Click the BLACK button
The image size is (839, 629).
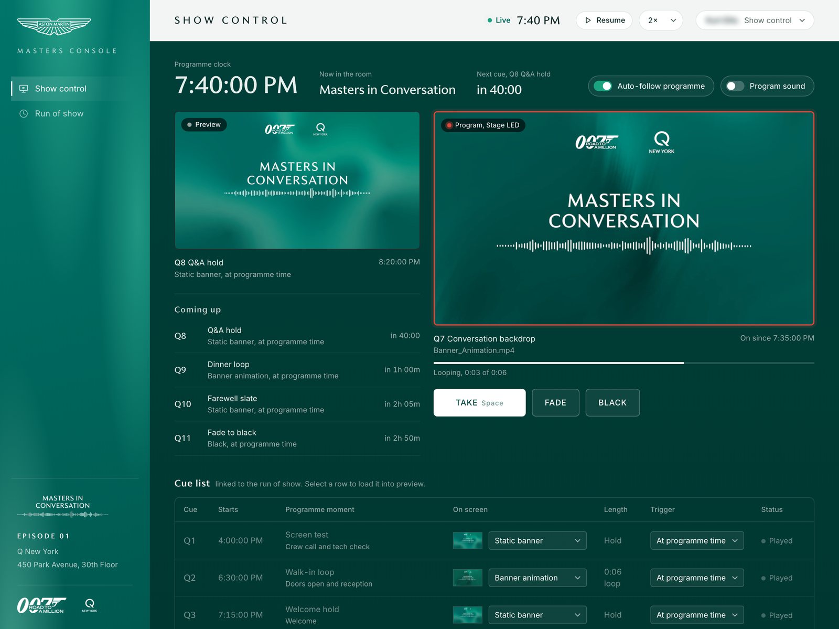[612, 403]
